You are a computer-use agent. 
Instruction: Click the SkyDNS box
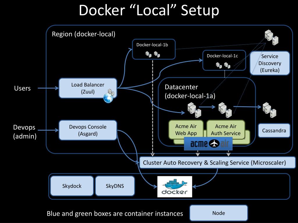115,186
